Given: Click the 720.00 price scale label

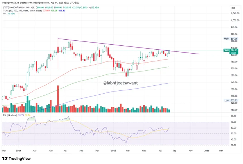Looking at the screenshot, I should 234,68.
